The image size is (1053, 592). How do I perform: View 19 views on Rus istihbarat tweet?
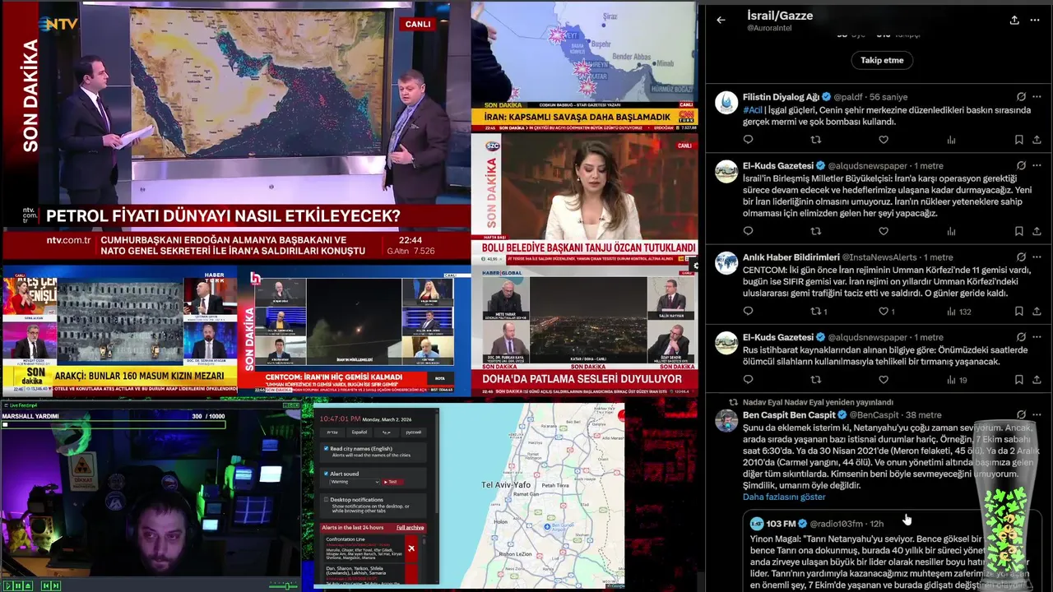click(x=956, y=380)
